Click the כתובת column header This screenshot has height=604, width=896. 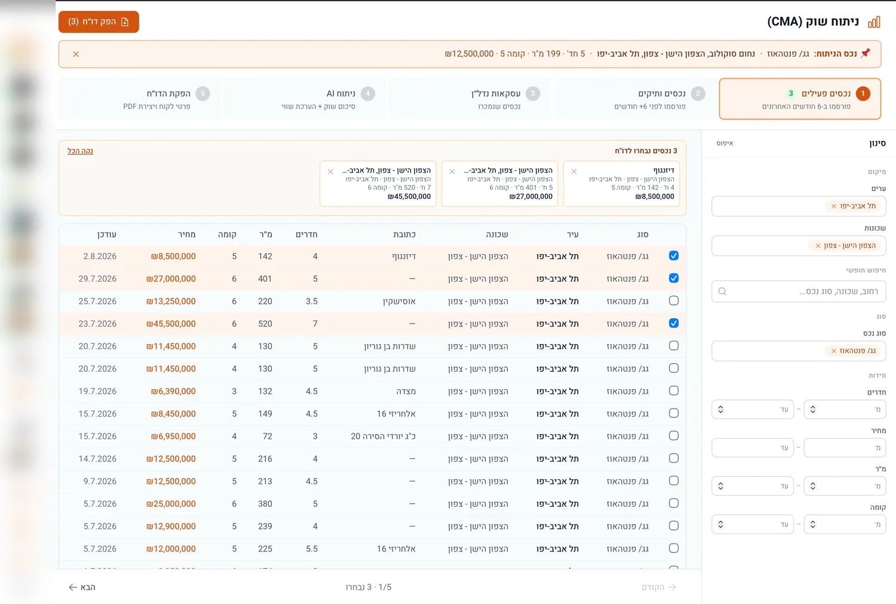[404, 235]
